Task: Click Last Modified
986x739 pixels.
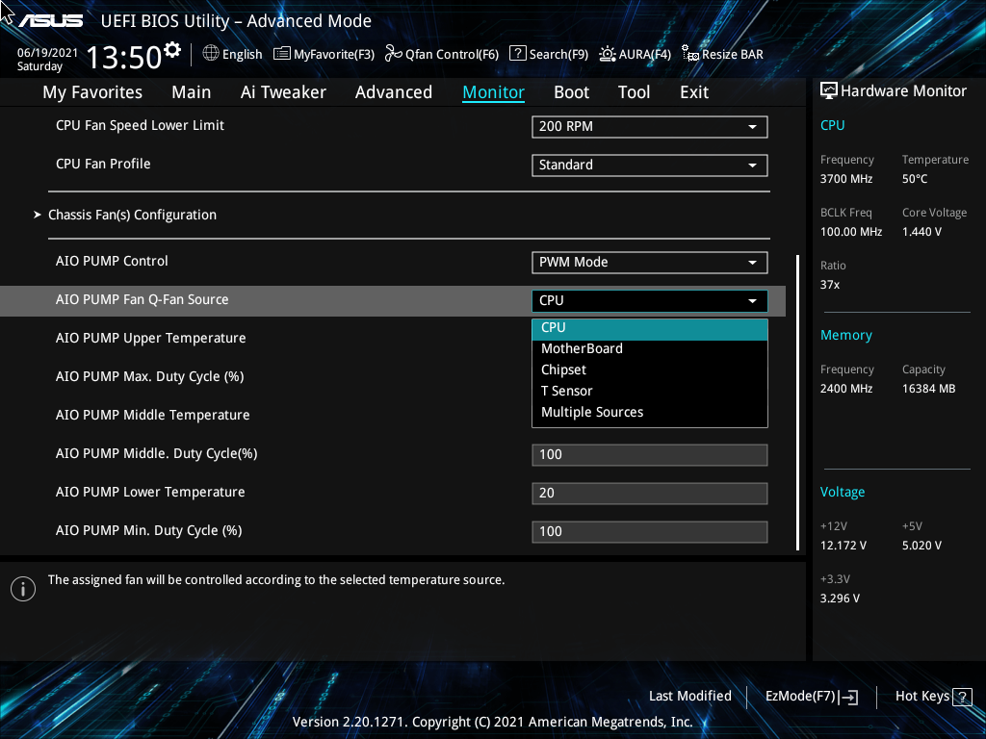Action: tap(690, 696)
